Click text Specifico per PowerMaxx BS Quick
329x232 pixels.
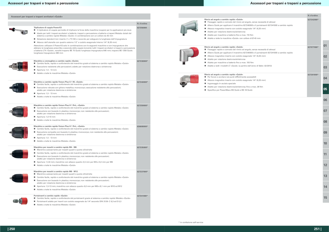[x=230, y=90]
